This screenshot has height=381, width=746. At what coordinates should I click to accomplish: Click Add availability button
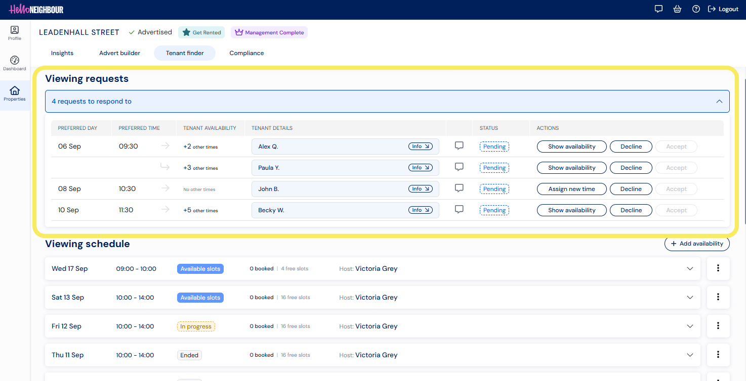[697, 244]
